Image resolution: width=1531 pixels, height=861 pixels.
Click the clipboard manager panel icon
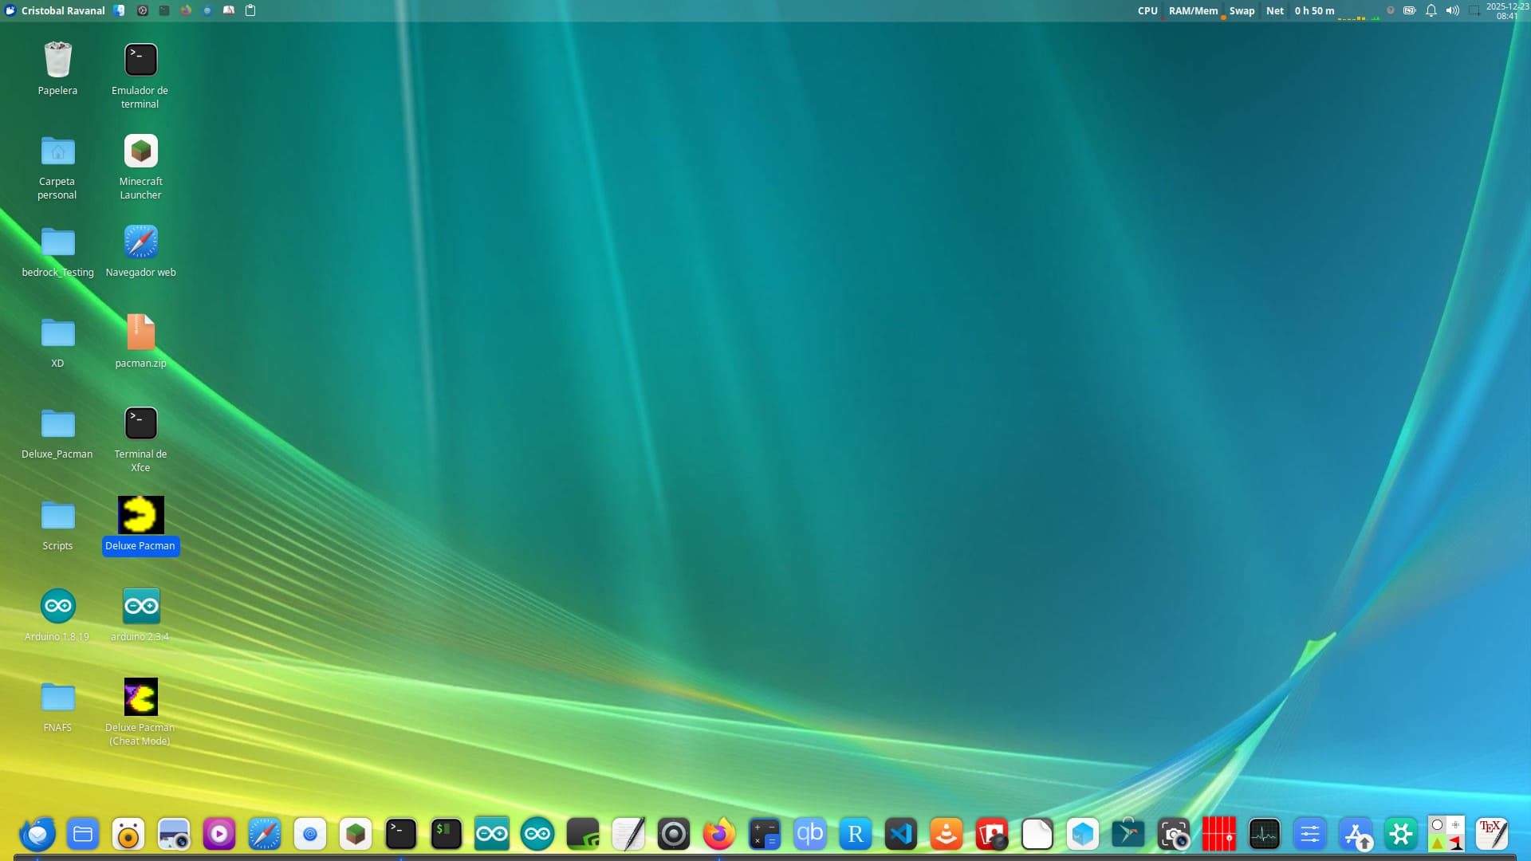click(x=250, y=10)
